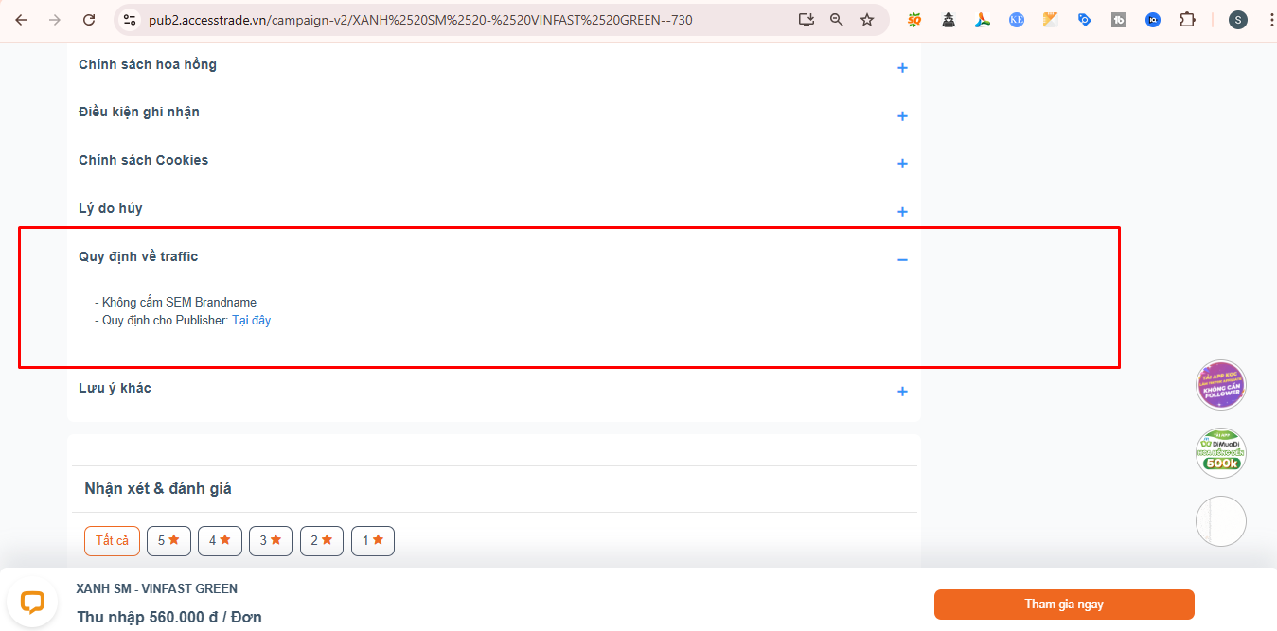This screenshot has height=631, width=1277.
Task: Click the address bar URL
Action: 421,20
